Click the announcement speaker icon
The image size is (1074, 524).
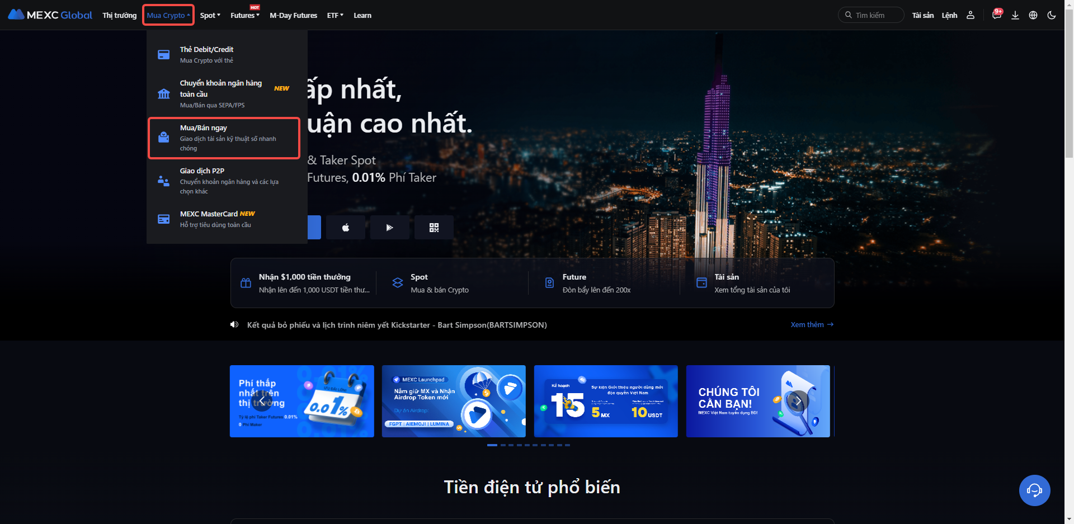(234, 325)
